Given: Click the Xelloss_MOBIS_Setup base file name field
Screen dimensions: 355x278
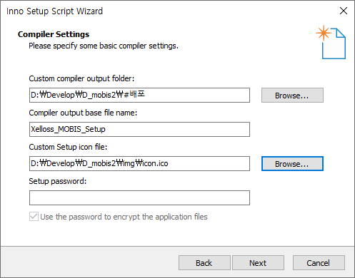Looking at the screenshot, I should [x=139, y=129].
